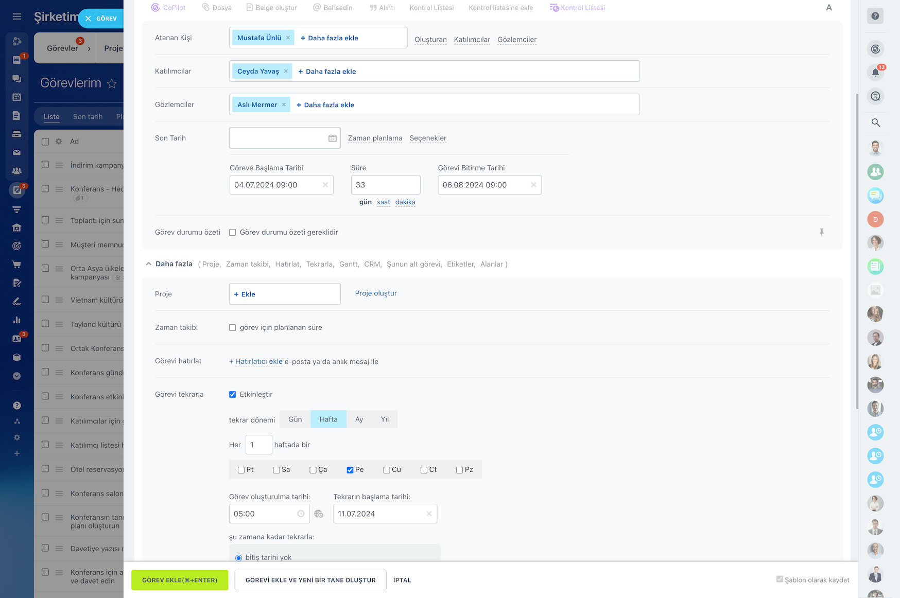Select the bitiş tarihi yok radio option
The width and height of the screenshot is (900, 598).
tap(238, 558)
